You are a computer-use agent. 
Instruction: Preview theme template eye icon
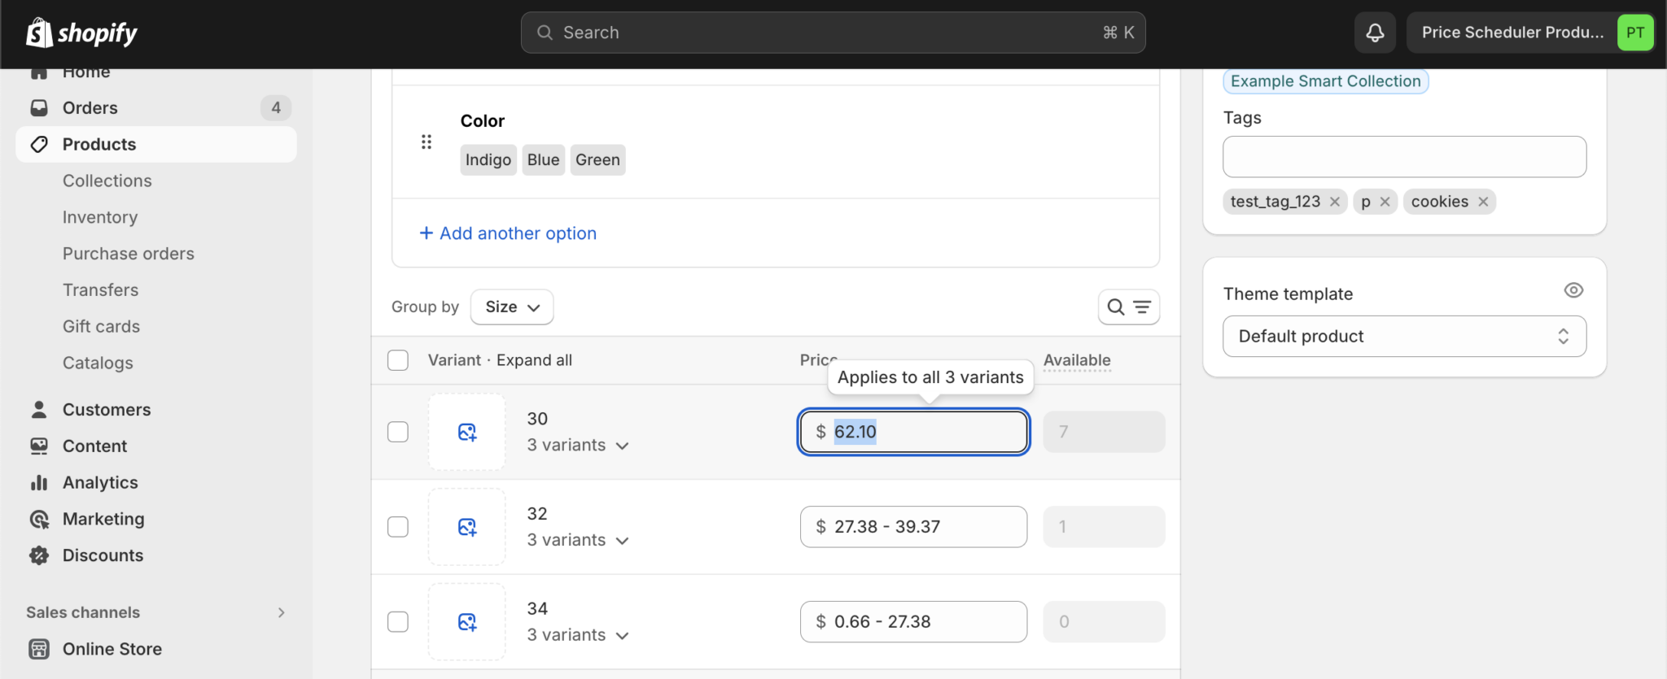click(x=1573, y=290)
